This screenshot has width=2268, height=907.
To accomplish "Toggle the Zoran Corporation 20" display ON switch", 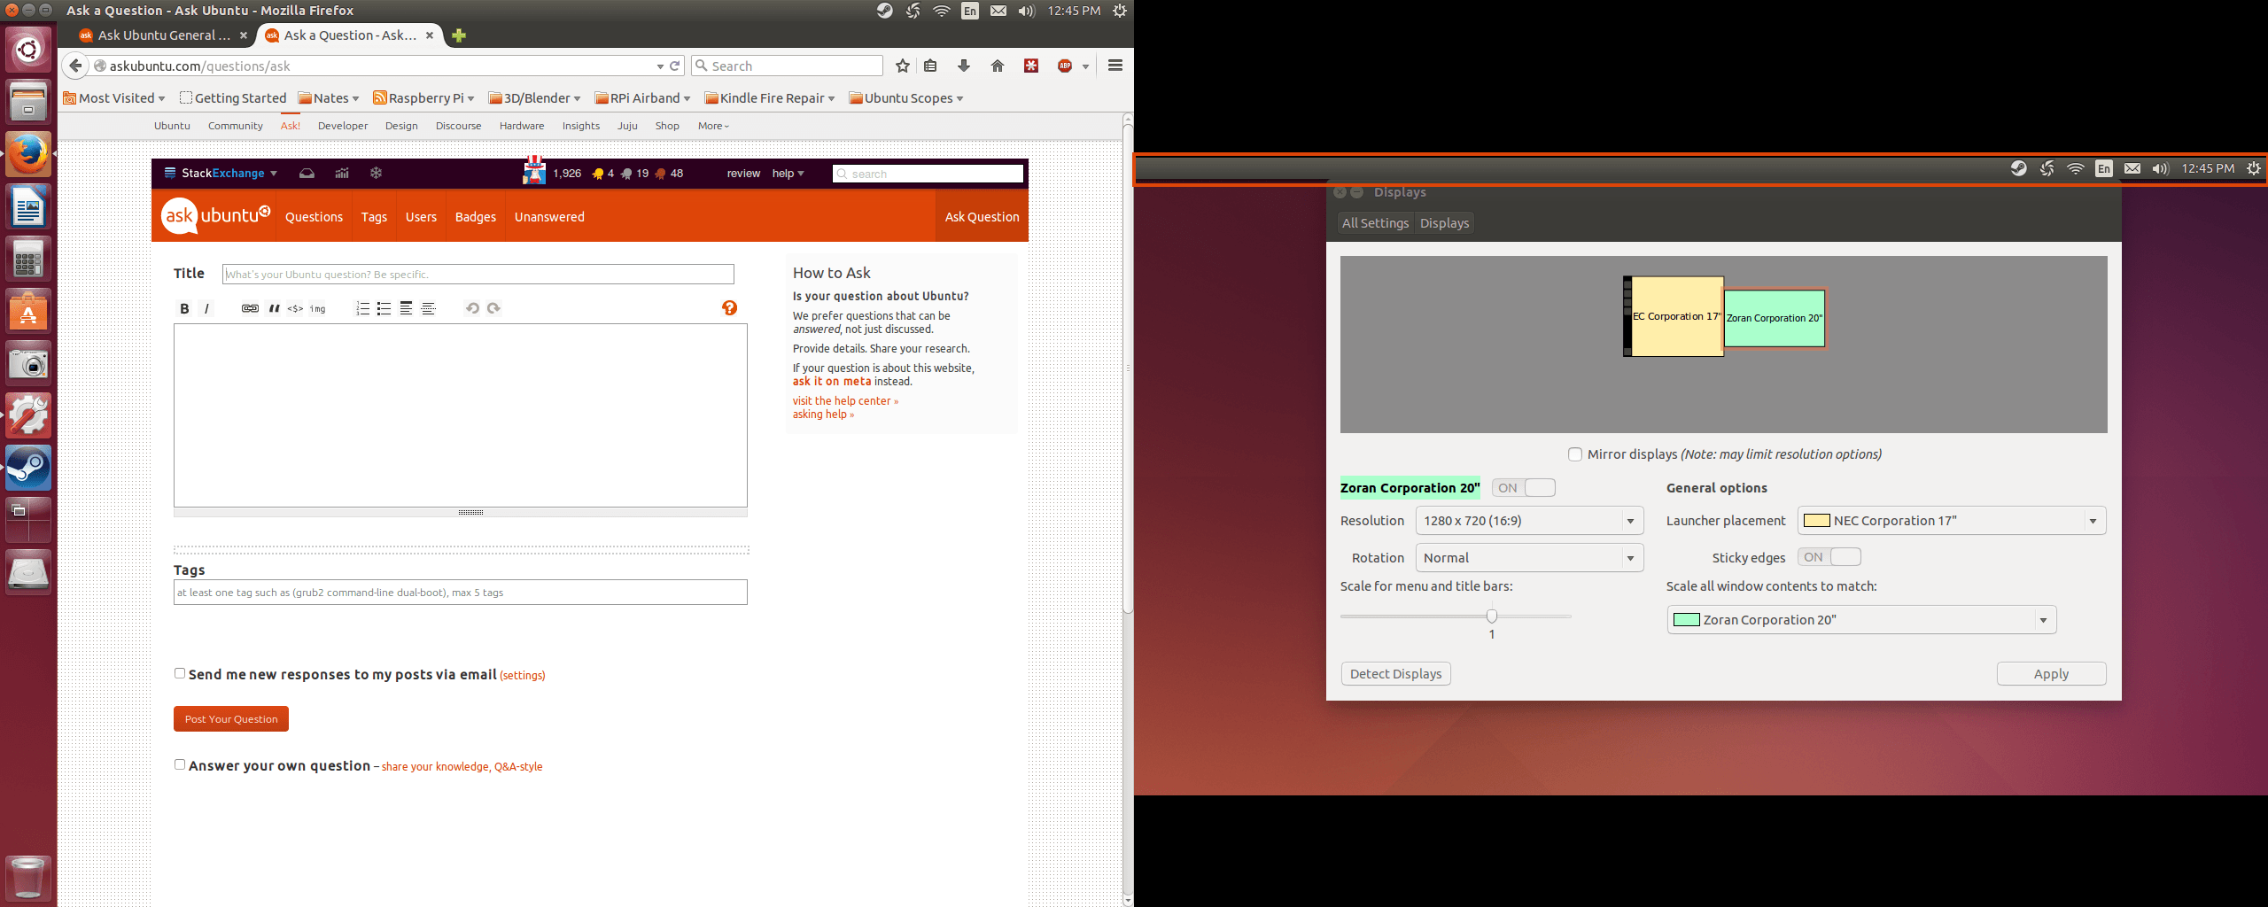I will pos(1523,488).
